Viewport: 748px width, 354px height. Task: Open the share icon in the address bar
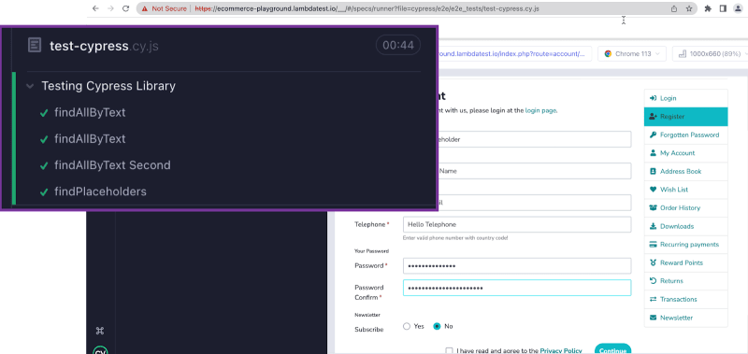tap(674, 8)
